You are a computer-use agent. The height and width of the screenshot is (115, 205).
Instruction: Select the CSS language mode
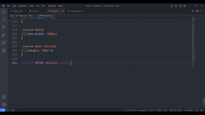point(165,110)
